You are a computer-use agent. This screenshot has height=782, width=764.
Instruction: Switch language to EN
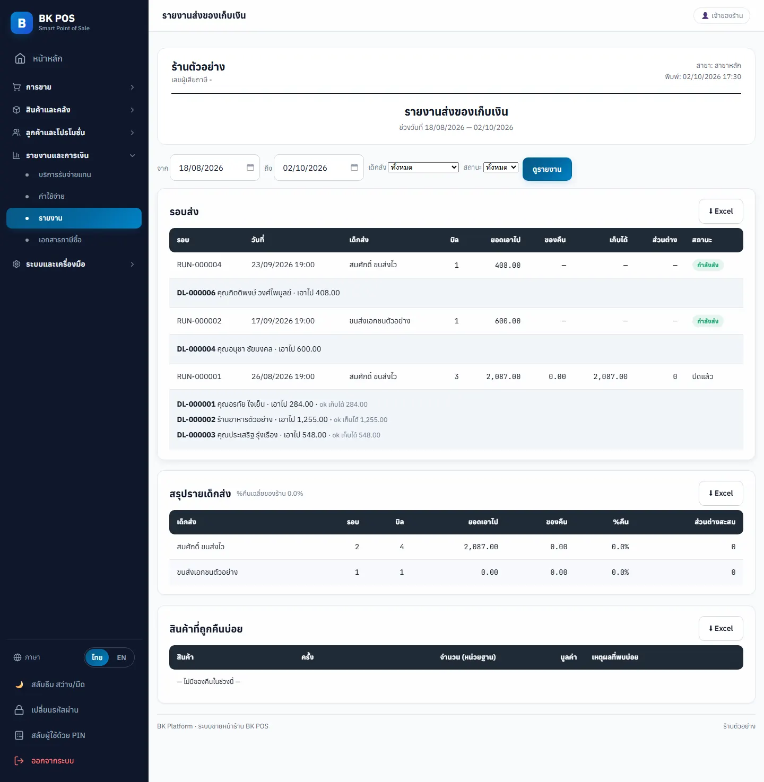(121, 657)
